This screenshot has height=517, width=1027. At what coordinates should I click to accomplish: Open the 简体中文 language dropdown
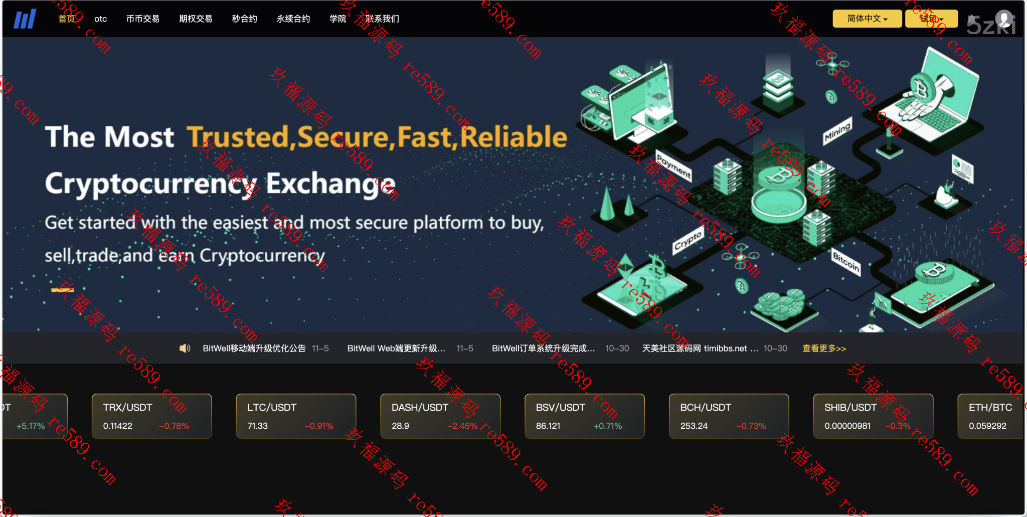coord(867,19)
